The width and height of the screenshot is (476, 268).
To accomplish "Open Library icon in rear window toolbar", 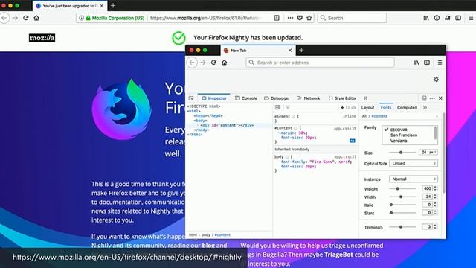I will pos(426,18).
